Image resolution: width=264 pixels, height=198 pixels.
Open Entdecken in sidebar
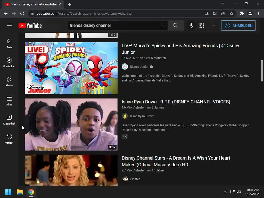pos(9,63)
